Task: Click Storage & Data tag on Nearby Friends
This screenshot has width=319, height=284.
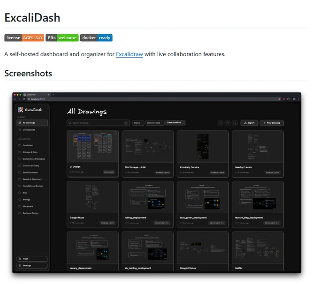Action: pos(273,172)
